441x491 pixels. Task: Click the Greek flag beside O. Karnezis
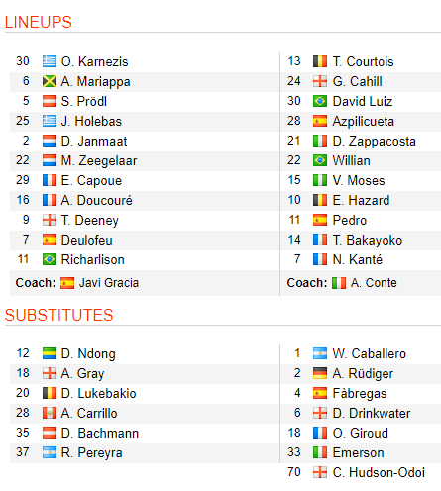pos(50,61)
